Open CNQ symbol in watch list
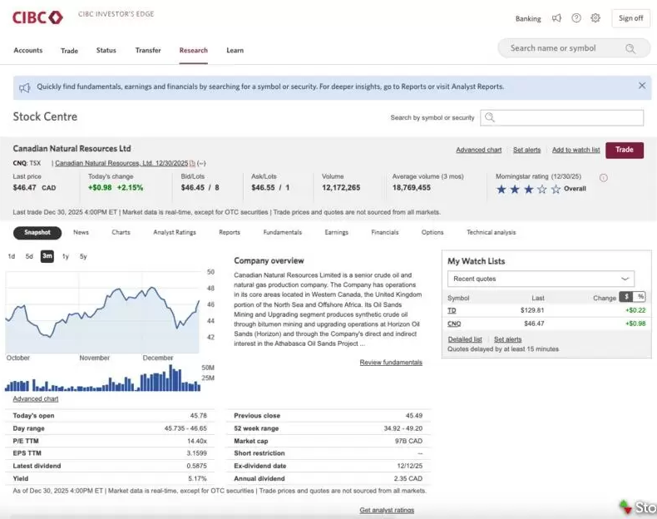The width and height of the screenshot is (657, 519). click(x=454, y=324)
